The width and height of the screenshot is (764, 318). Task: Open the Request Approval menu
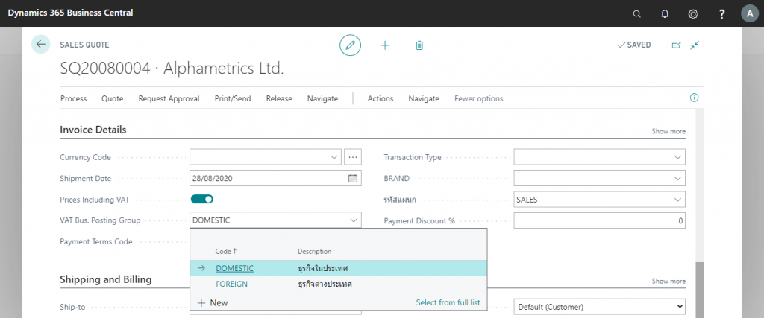click(169, 98)
